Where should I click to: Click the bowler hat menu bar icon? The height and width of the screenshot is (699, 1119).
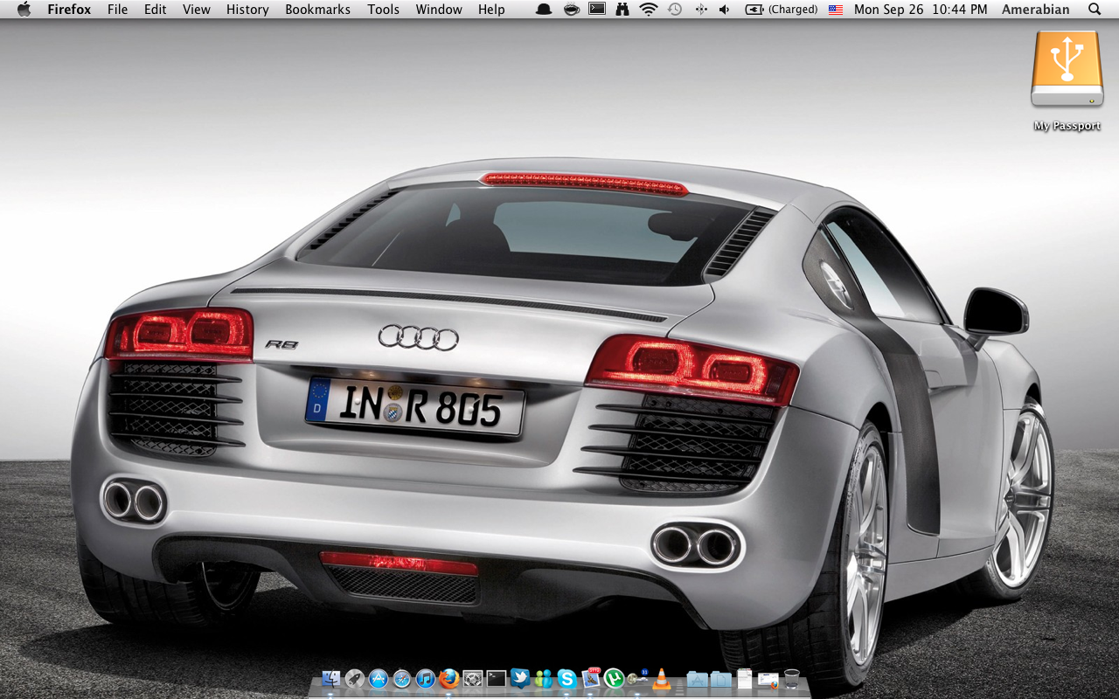(x=544, y=10)
